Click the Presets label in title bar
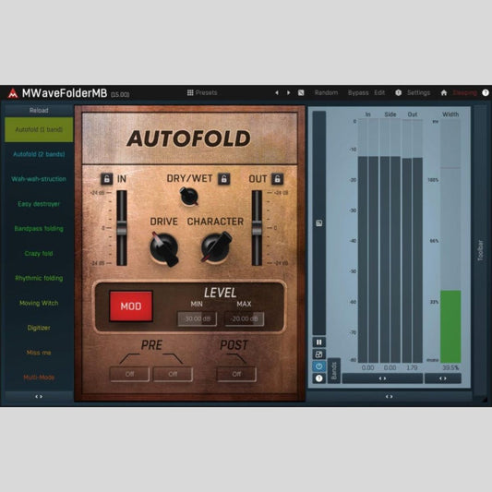The height and width of the screenshot is (492, 492). point(206,92)
